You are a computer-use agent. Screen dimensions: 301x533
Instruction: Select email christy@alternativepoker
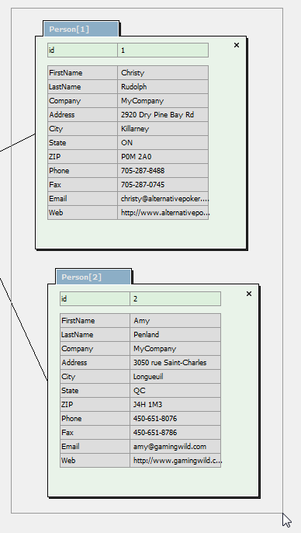pyautogui.click(x=163, y=199)
